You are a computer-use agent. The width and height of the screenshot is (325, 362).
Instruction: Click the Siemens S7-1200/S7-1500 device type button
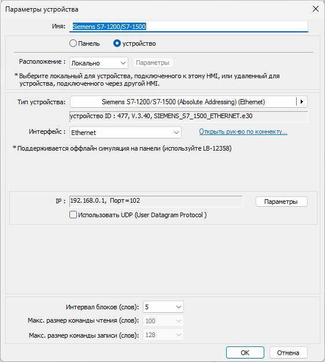point(183,101)
